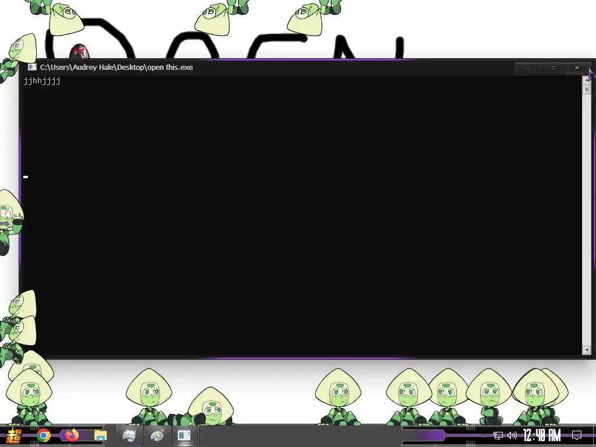
Task: Select the red desktop icon behind the console
Action: (x=79, y=51)
